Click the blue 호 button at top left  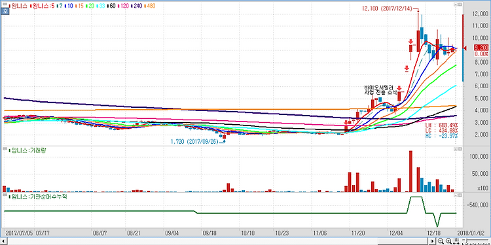(x=5, y=12)
